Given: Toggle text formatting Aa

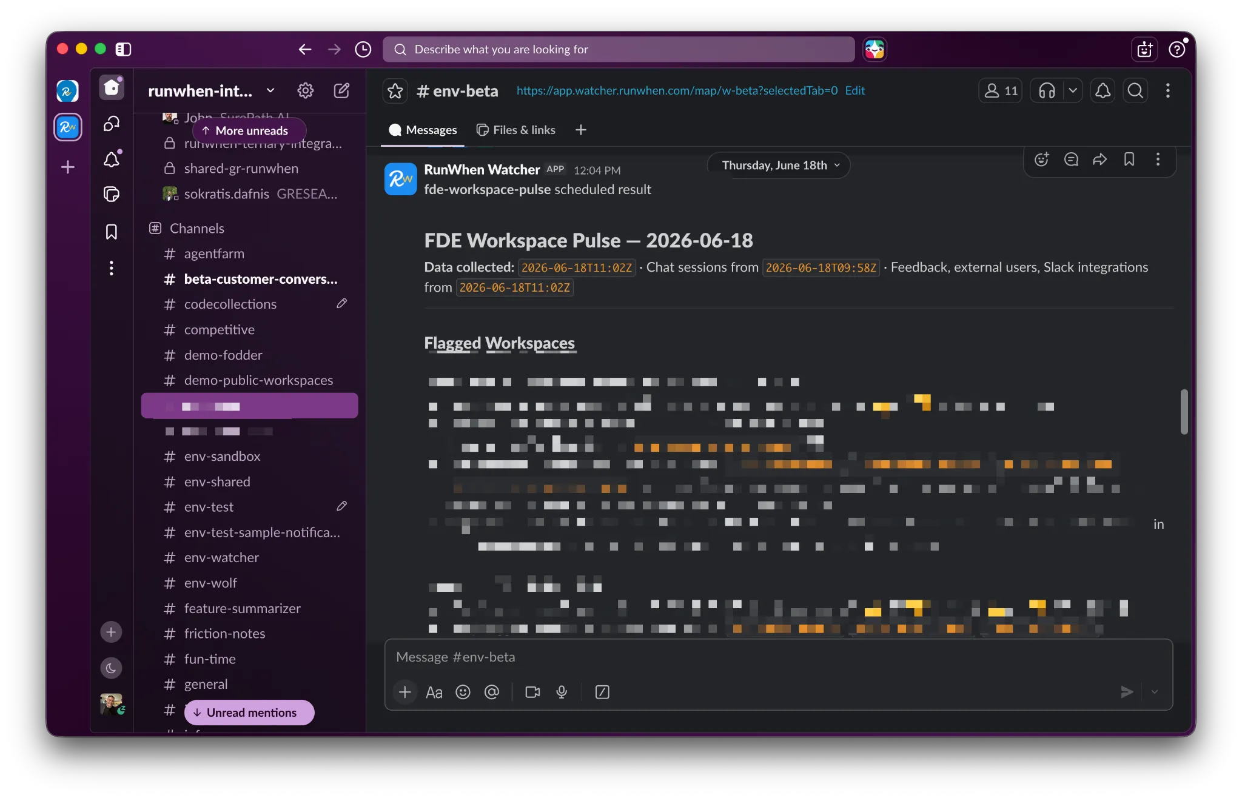Looking at the screenshot, I should click(434, 692).
